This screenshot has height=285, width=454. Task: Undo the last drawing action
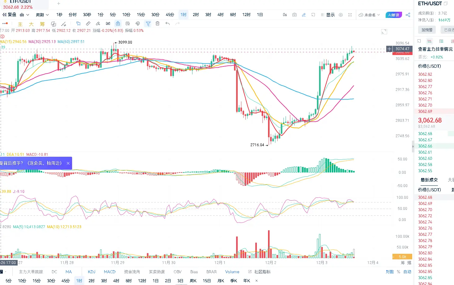coord(167,23)
